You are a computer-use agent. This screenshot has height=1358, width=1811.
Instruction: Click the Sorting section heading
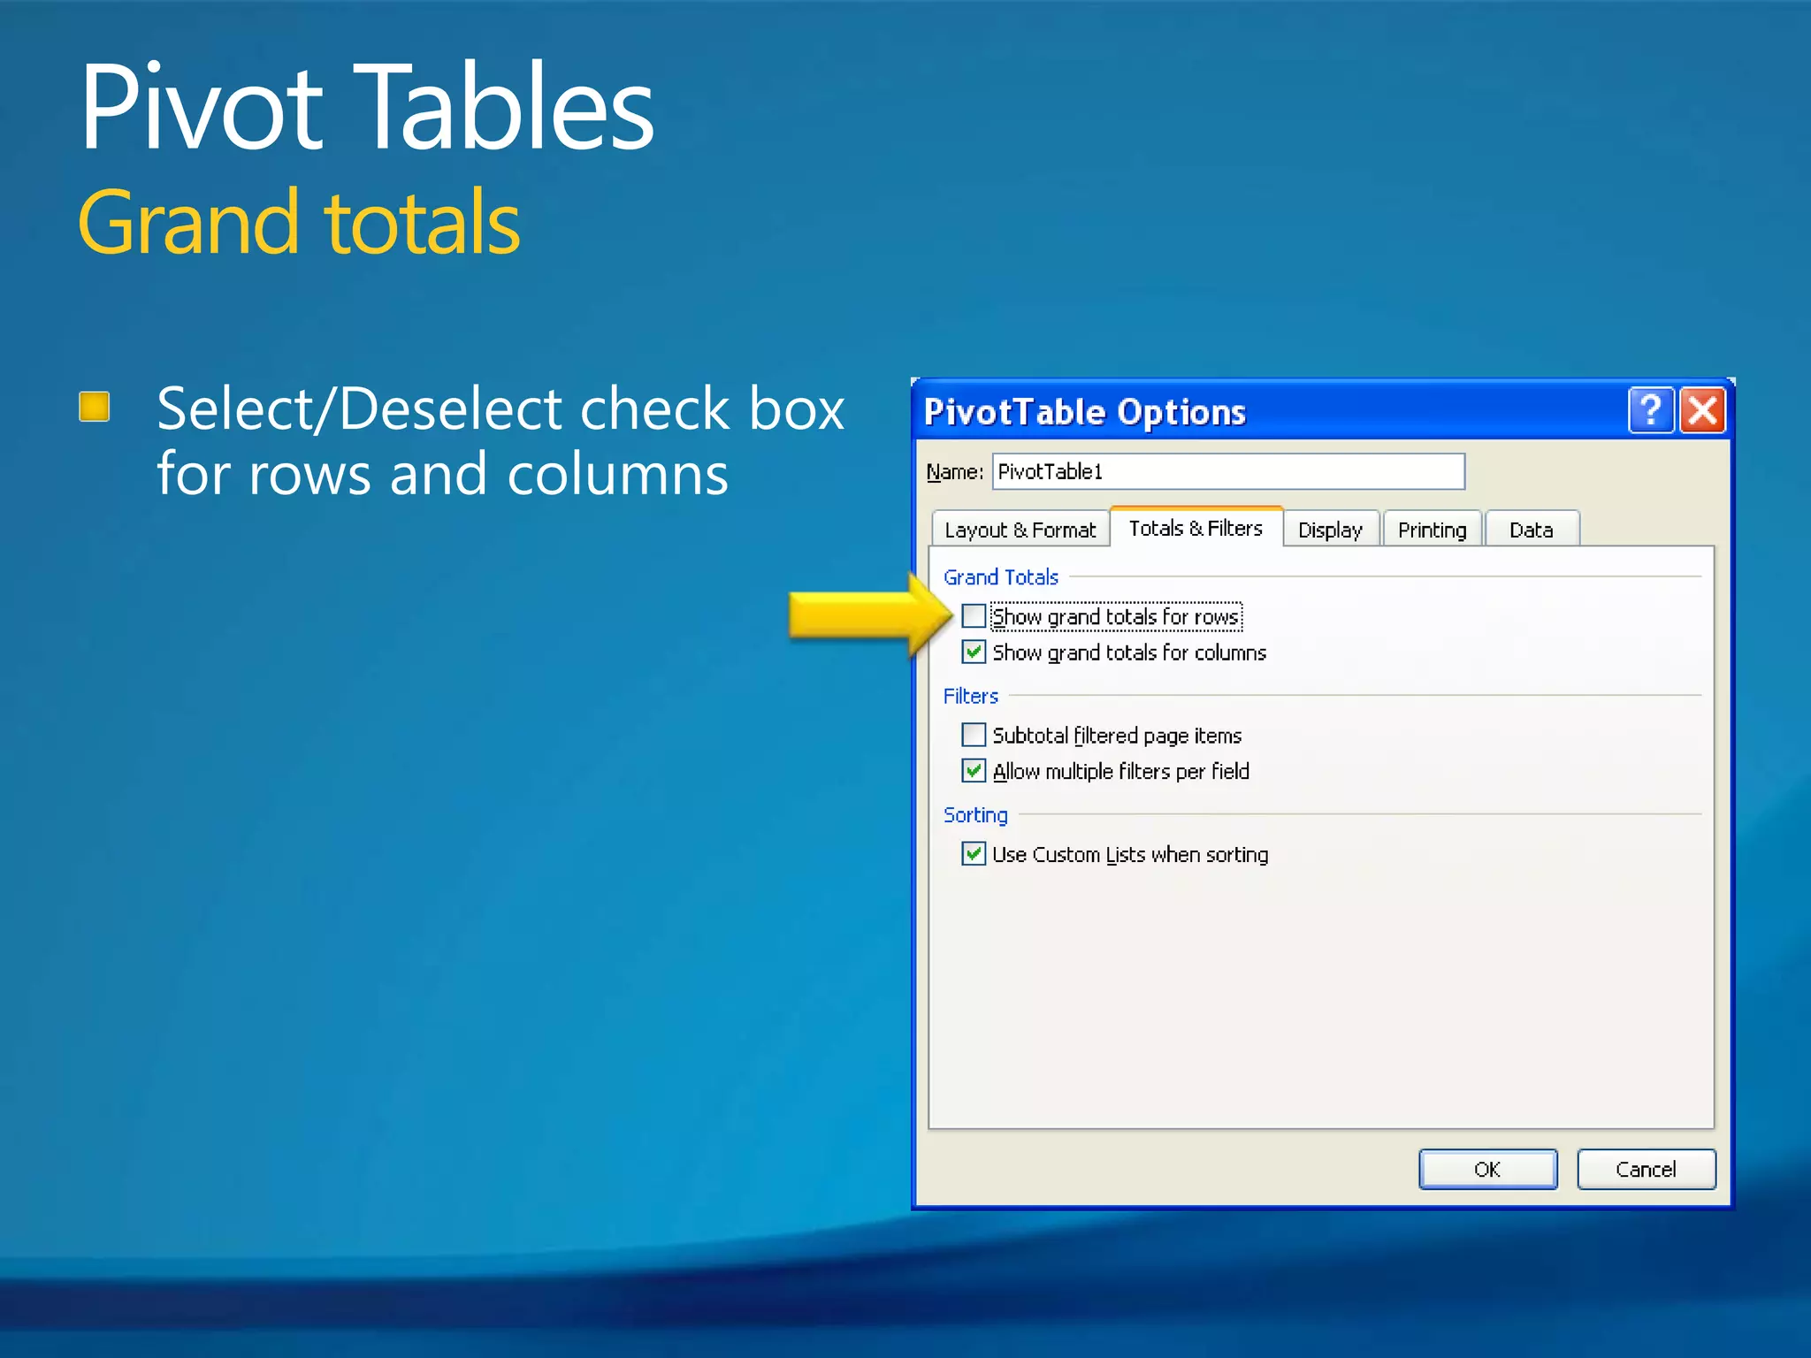click(975, 814)
